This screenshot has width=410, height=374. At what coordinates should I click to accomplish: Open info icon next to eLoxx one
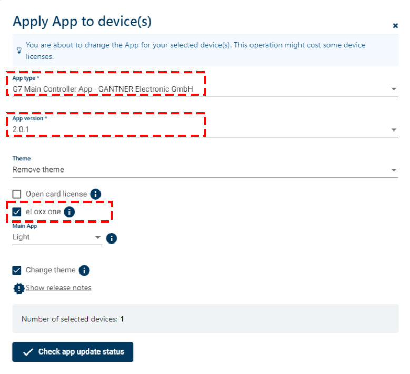pos(69,211)
